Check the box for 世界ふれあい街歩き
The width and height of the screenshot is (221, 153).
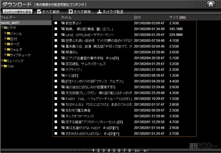56,40
